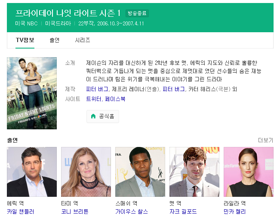Click the 제프리 레이너(연출) credit text

coord(136,89)
